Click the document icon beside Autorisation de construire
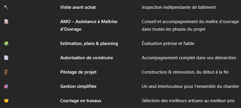The height and width of the screenshot is (108, 241). (x=6, y=58)
